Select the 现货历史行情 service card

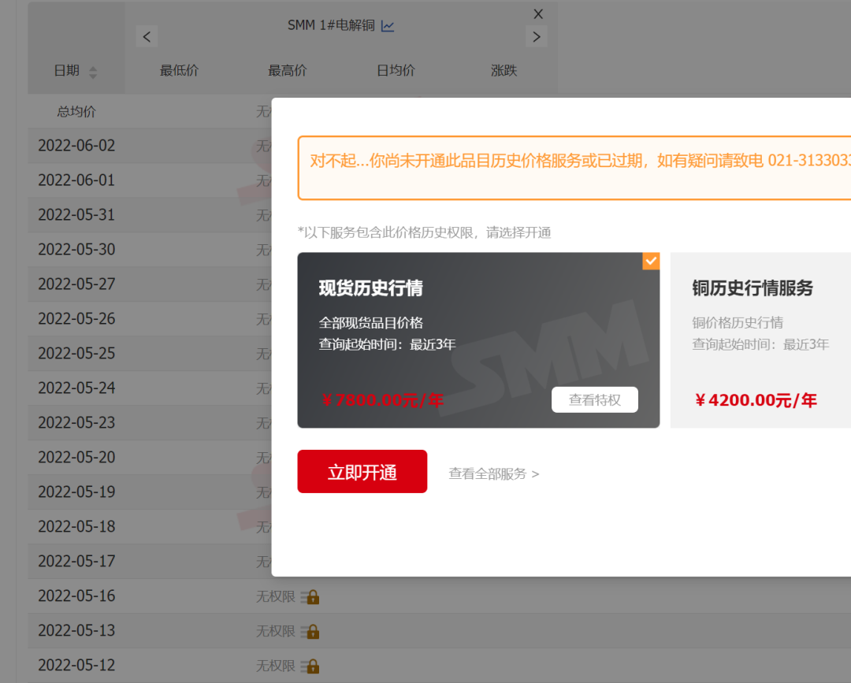(x=479, y=340)
